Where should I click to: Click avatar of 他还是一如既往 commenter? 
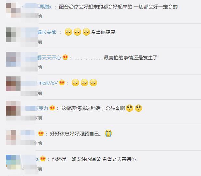(x=13, y=162)
